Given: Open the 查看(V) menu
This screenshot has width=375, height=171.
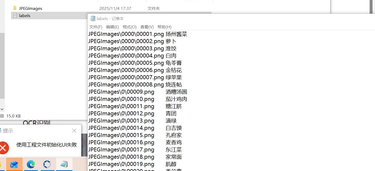Looking at the screenshot, I should [x=147, y=27].
